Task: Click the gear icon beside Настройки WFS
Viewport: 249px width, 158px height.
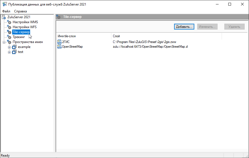Action: tap(9, 27)
